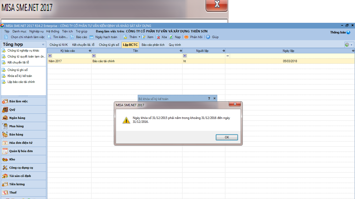This screenshot has height=199, width=355.
Task: Open equals filter operator for Ngày lập
Action: [228, 56]
